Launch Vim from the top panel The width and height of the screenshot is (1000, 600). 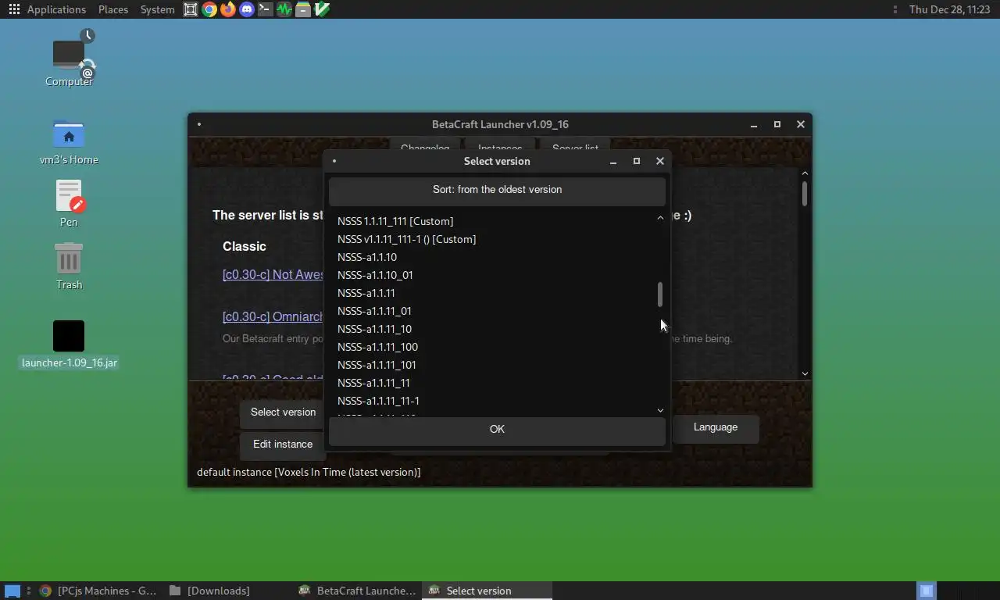pyautogui.click(x=321, y=9)
